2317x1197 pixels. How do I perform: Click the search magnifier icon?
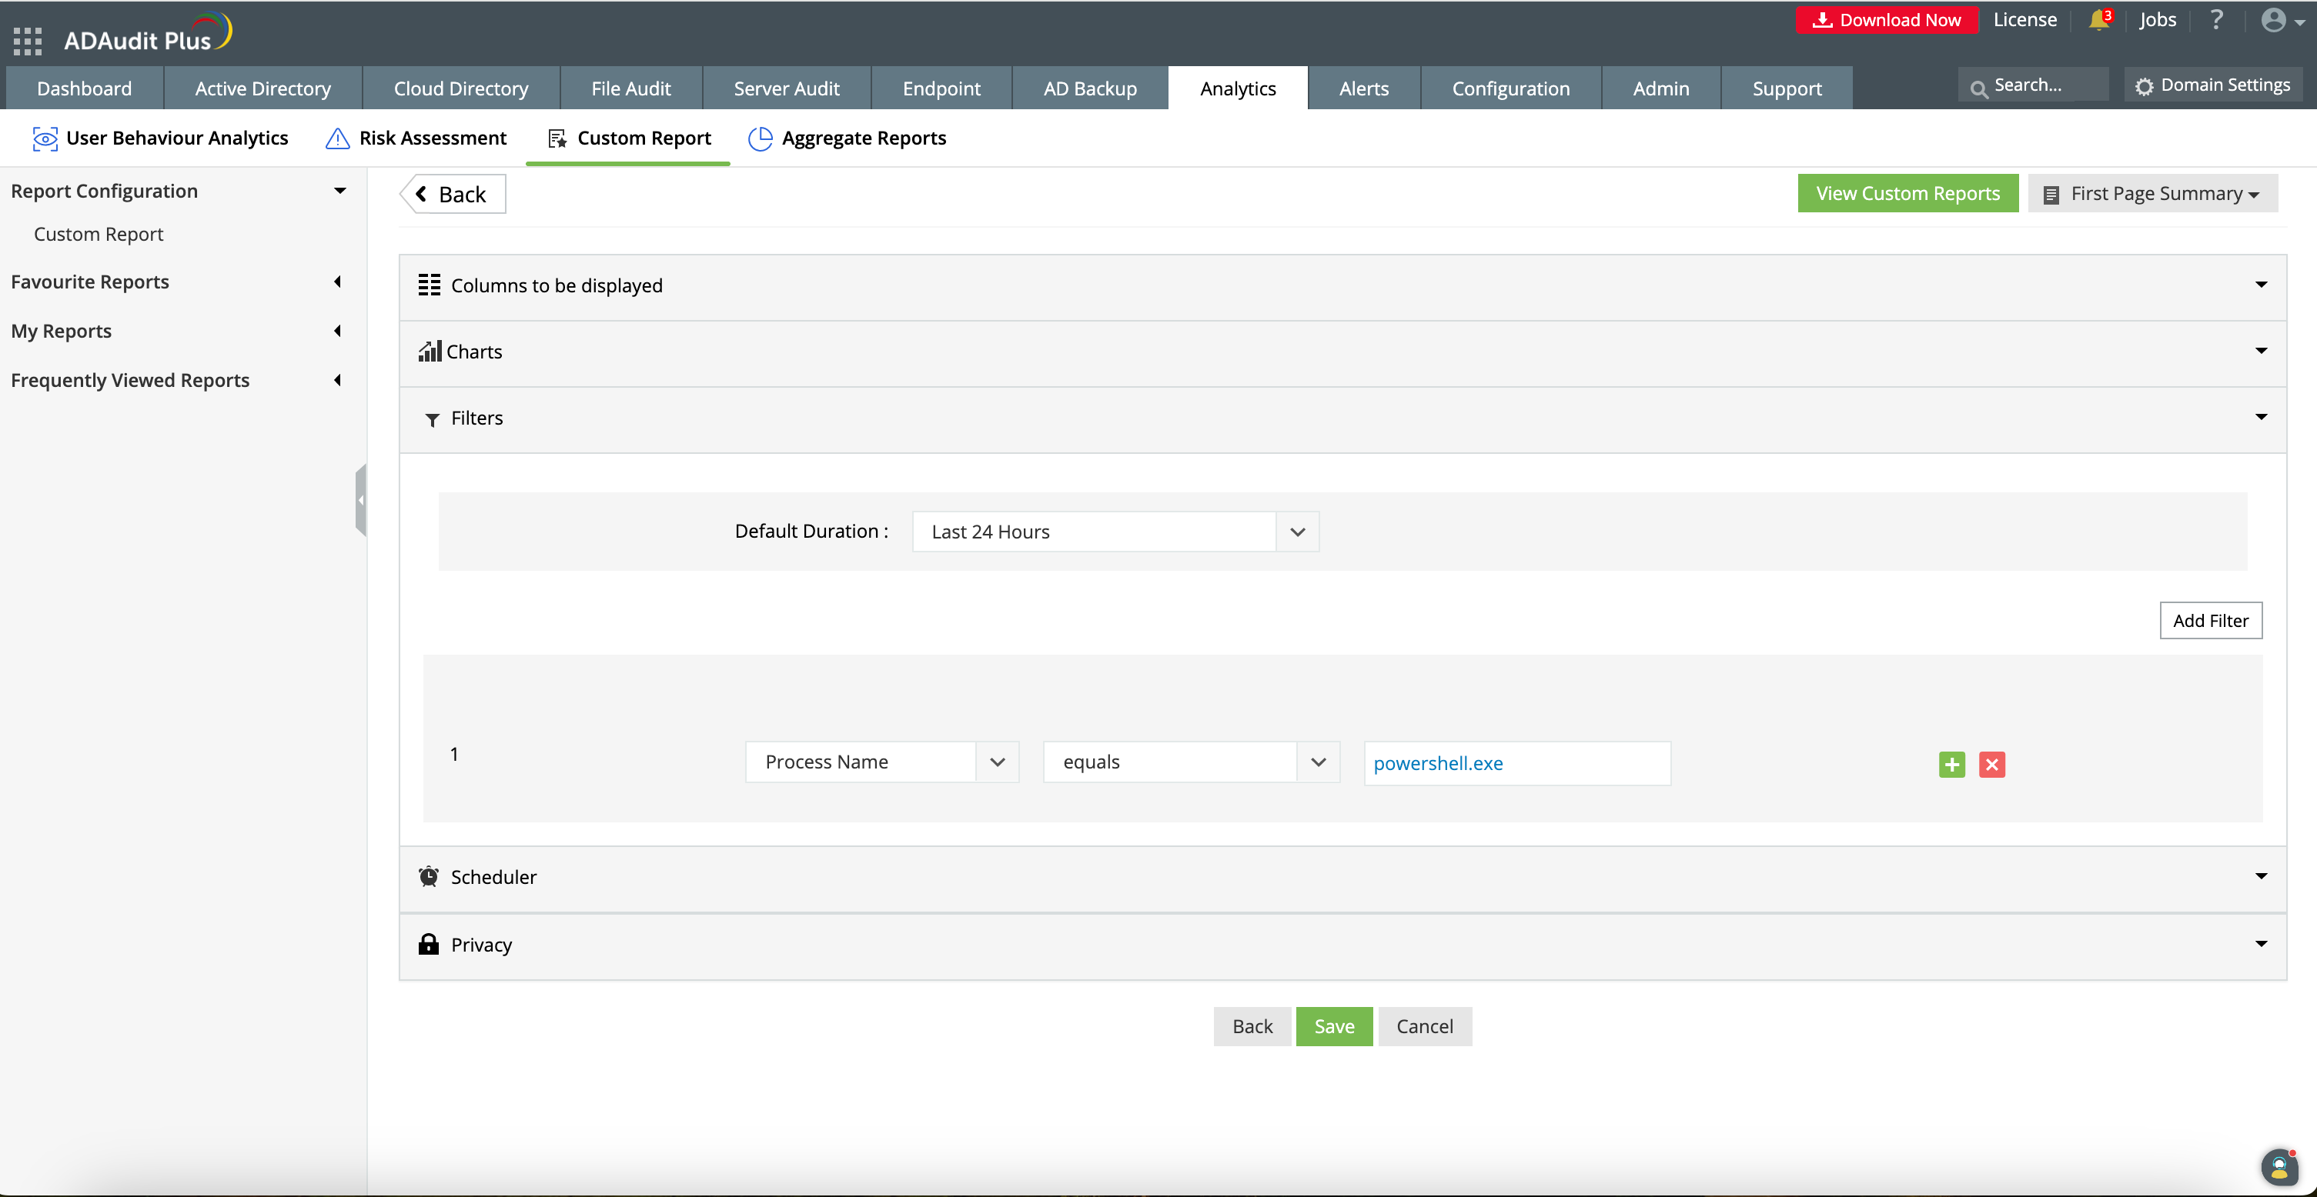[x=1979, y=89]
